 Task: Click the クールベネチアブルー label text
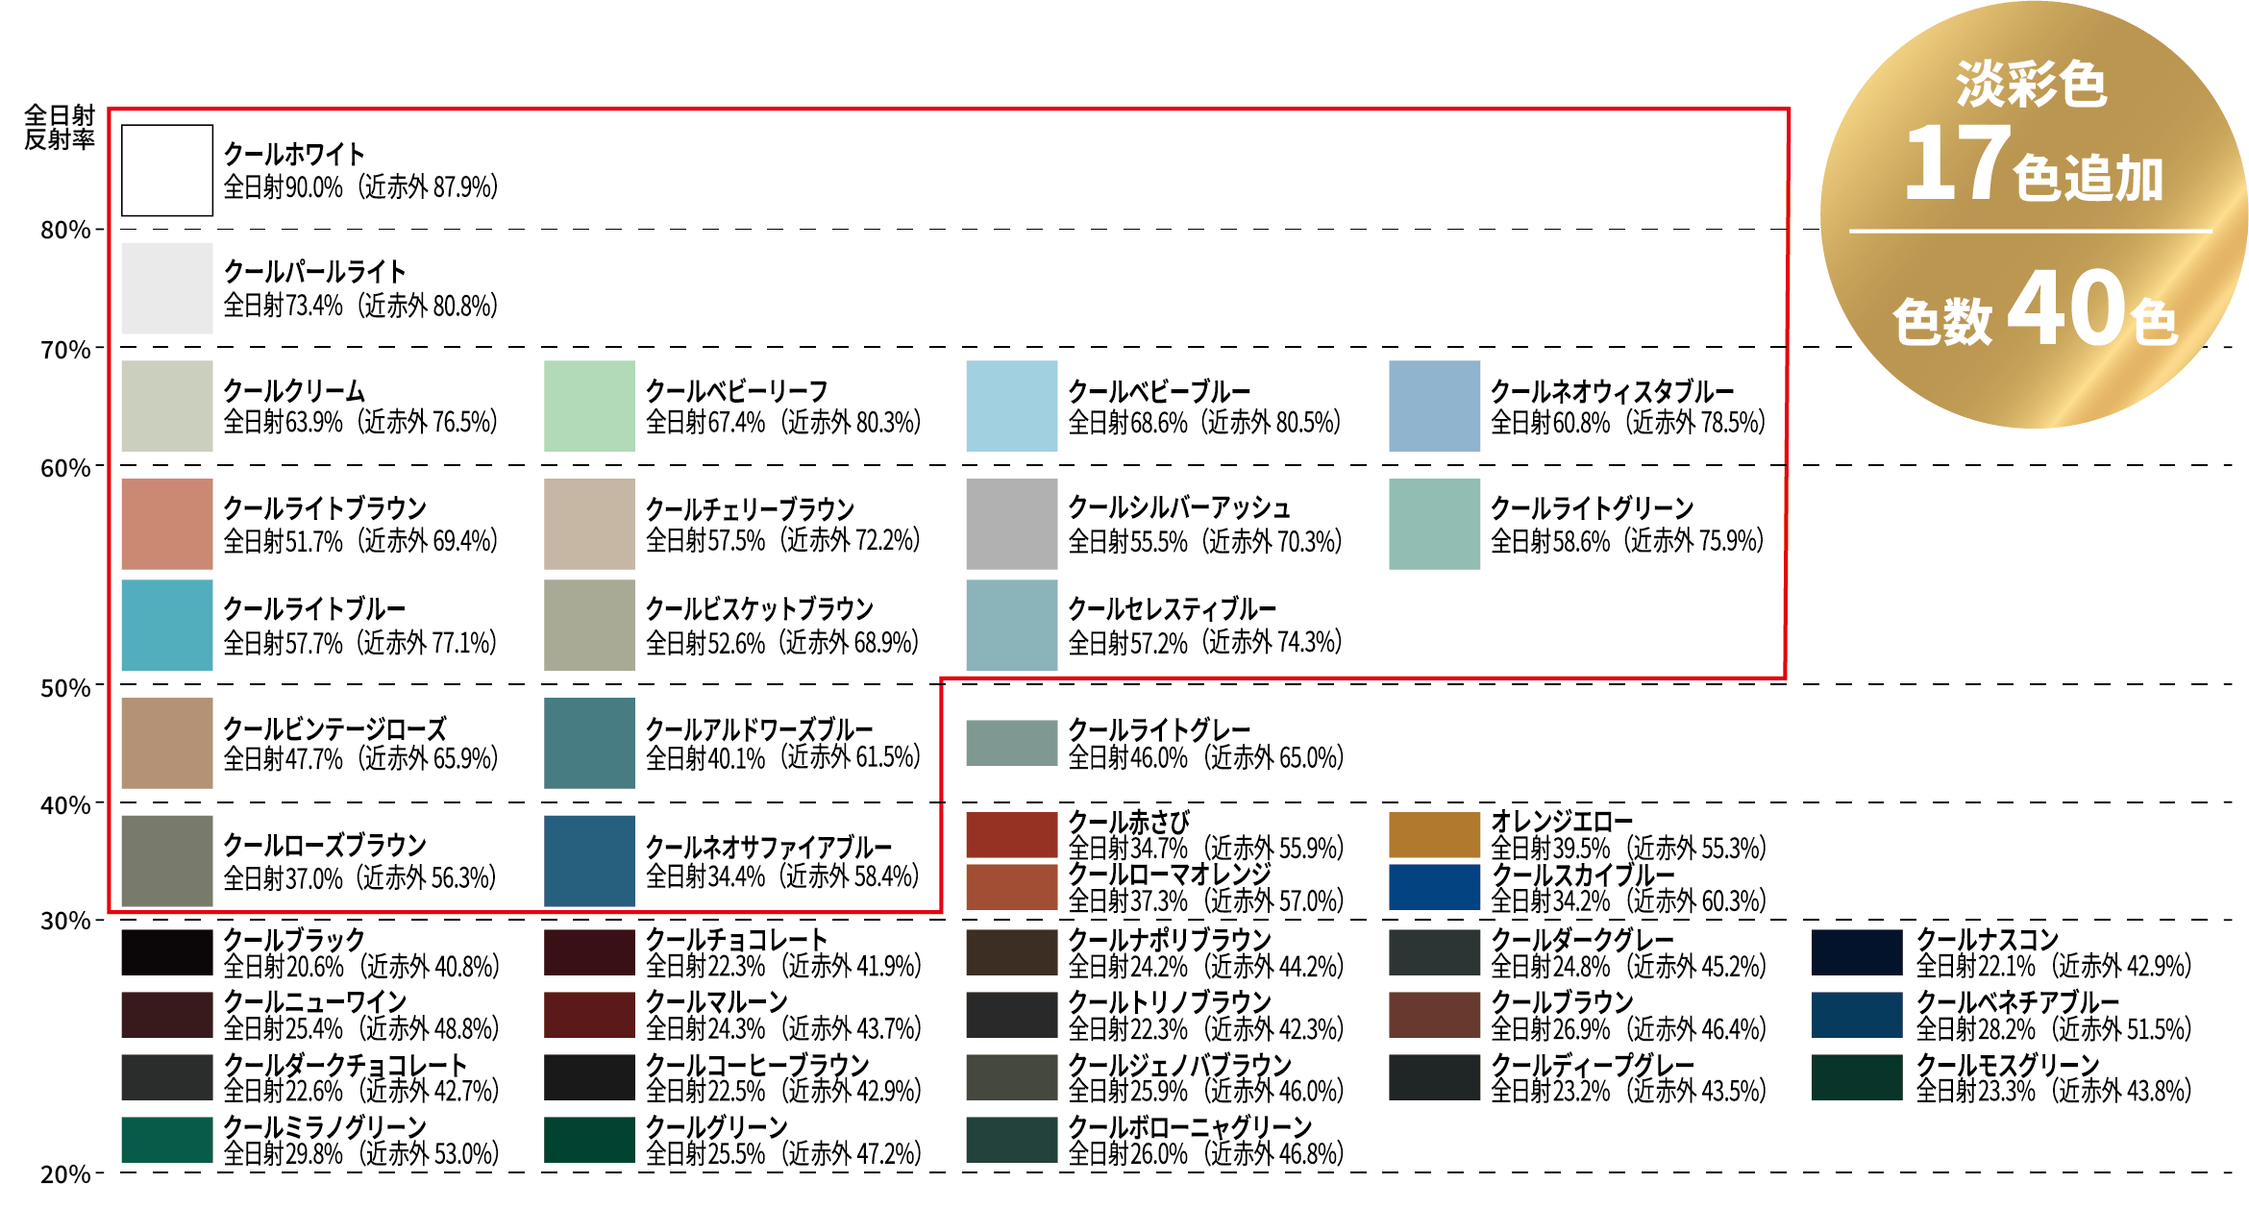point(2016,1002)
